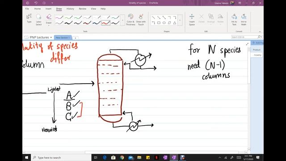Switch to the Insert tab
The height and width of the screenshot is (161, 286).
(x=48, y=9)
